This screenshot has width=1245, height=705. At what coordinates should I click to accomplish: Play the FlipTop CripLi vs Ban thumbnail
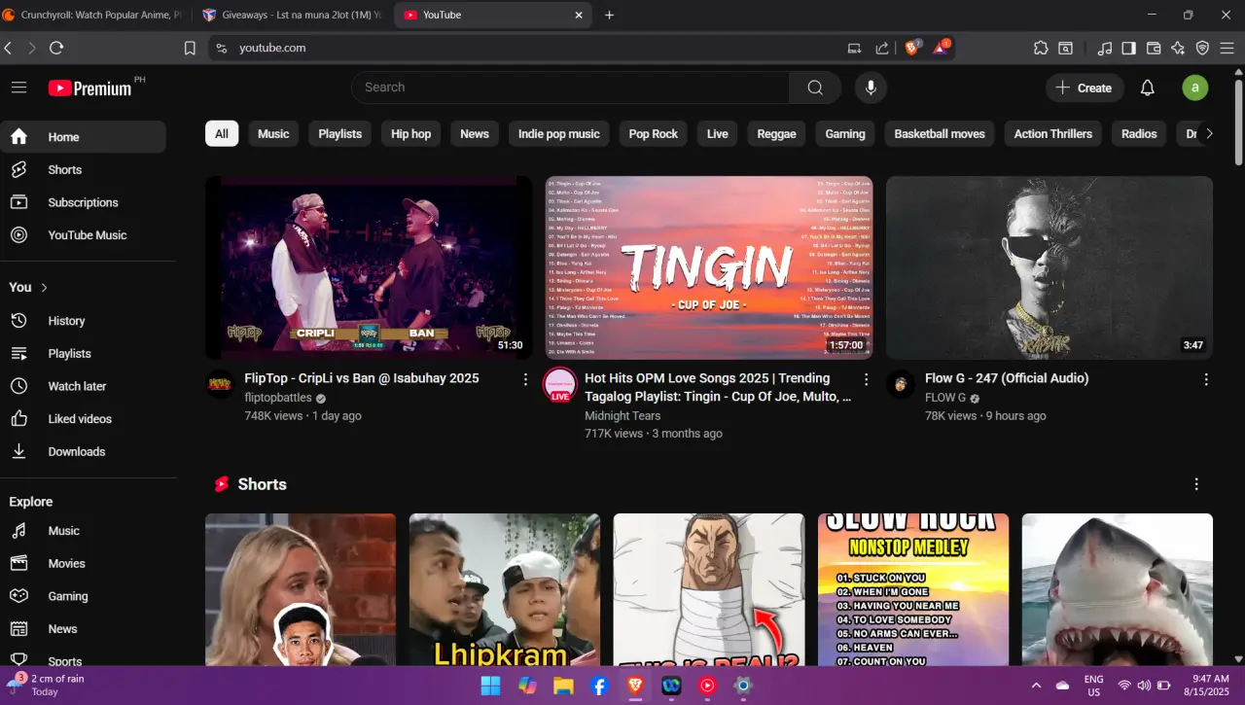click(369, 267)
